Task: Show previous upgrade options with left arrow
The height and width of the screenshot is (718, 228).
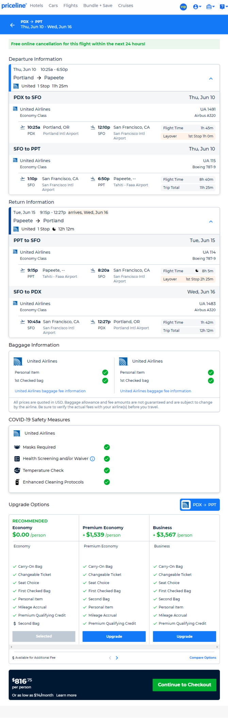Action: (x=110, y=658)
